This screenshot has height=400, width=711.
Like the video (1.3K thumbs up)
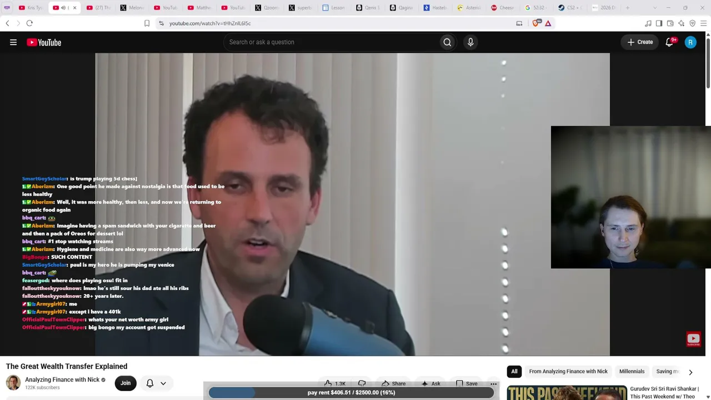click(335, 383)
